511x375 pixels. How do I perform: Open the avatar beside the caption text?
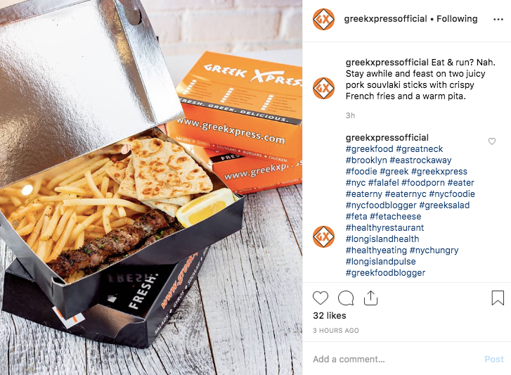pos(323,88)
